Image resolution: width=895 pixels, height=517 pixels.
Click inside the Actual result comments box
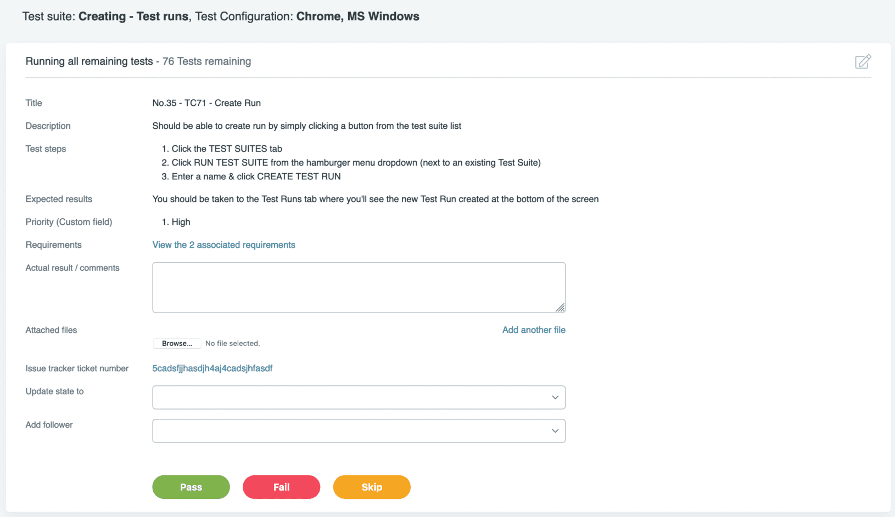tap(359, 287)
